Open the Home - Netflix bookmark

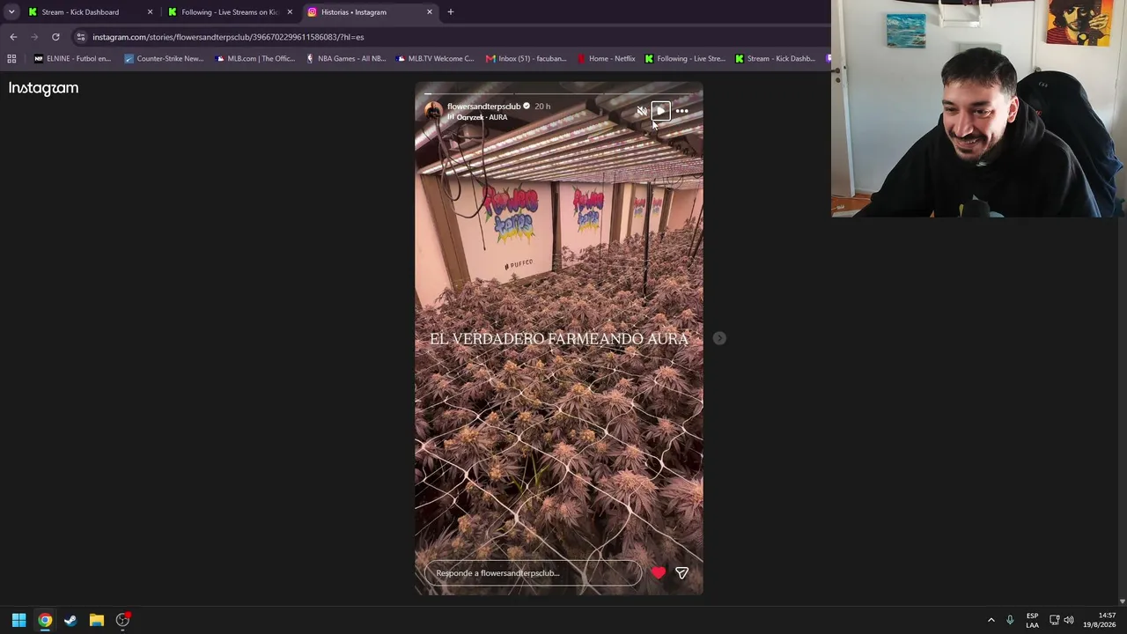click(x=606, y=59)
